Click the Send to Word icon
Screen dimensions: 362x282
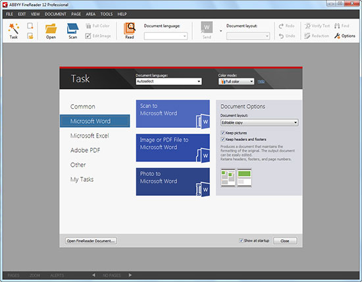207,30
